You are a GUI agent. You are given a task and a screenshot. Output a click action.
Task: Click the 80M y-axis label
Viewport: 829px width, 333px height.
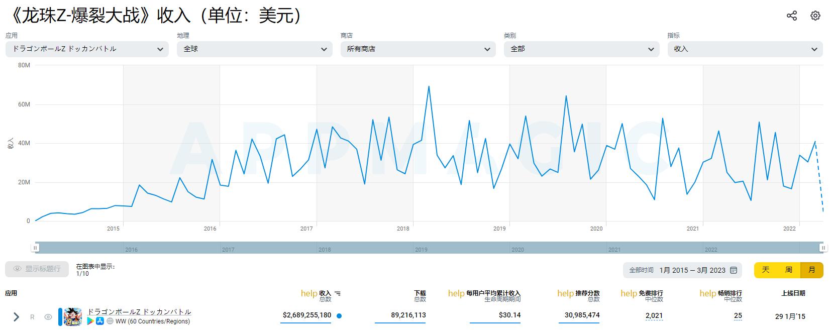coord(24,65)
